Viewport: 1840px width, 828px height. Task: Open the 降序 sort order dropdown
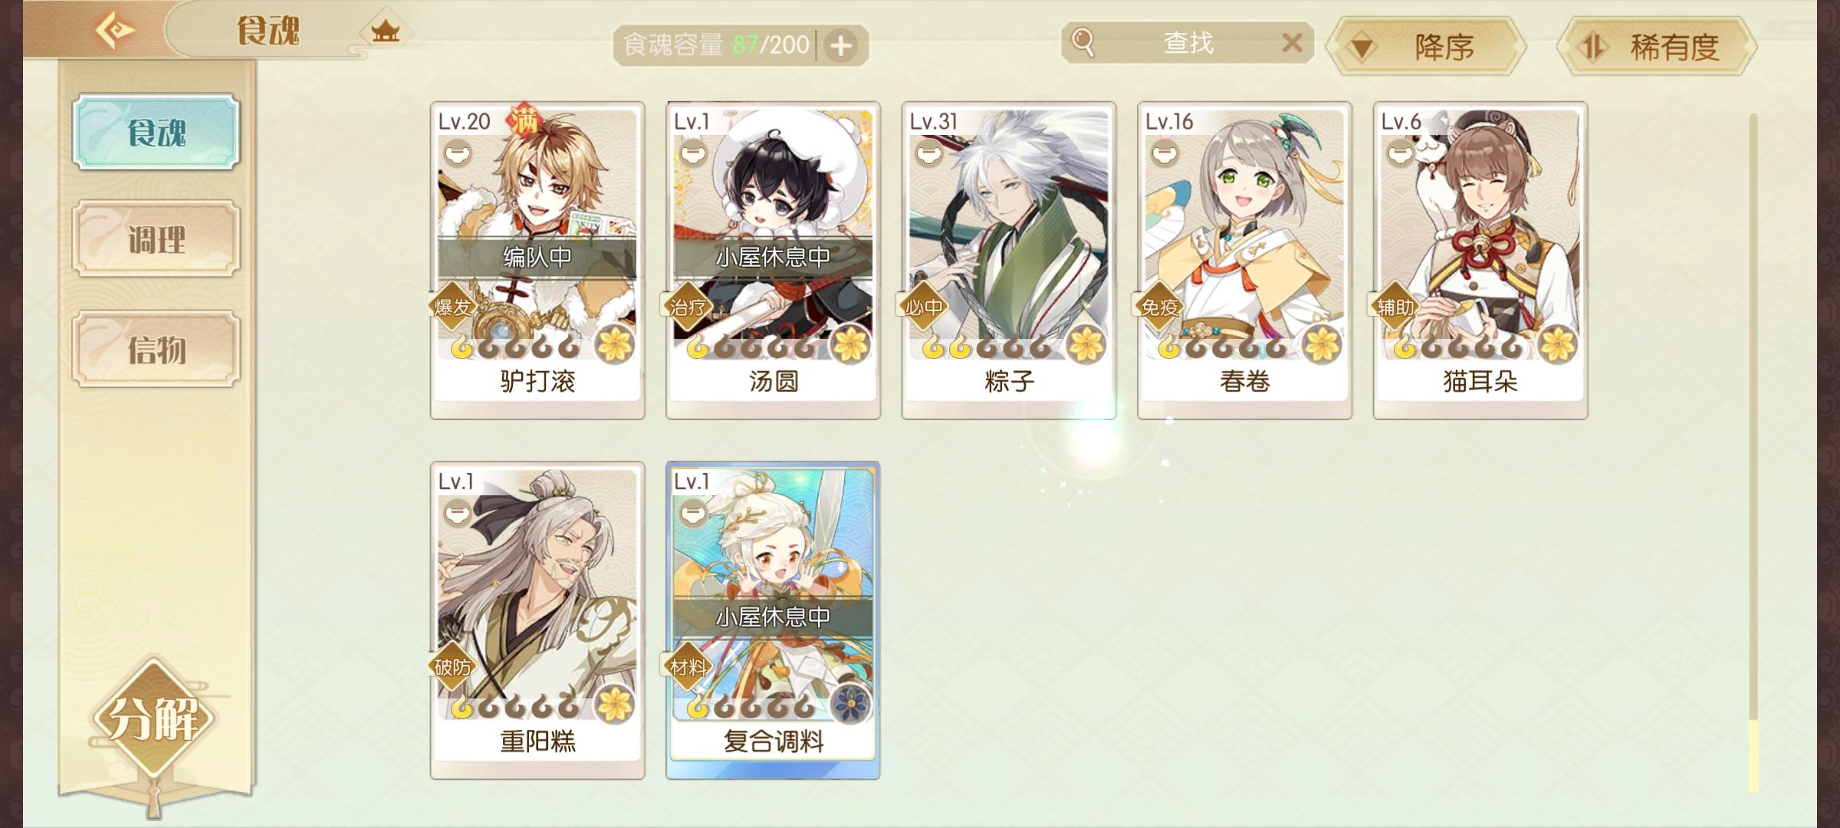tap(1426, 48)
